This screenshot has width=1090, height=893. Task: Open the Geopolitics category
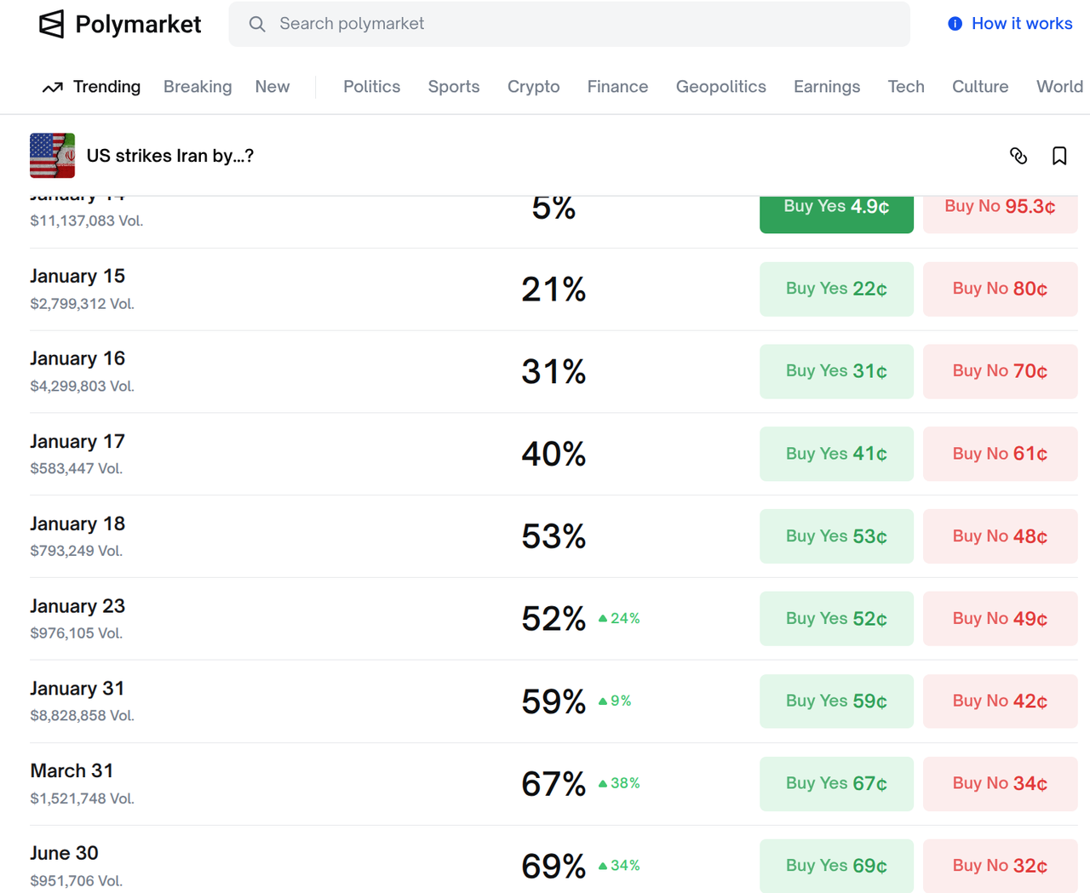click(x=720, y=87)
